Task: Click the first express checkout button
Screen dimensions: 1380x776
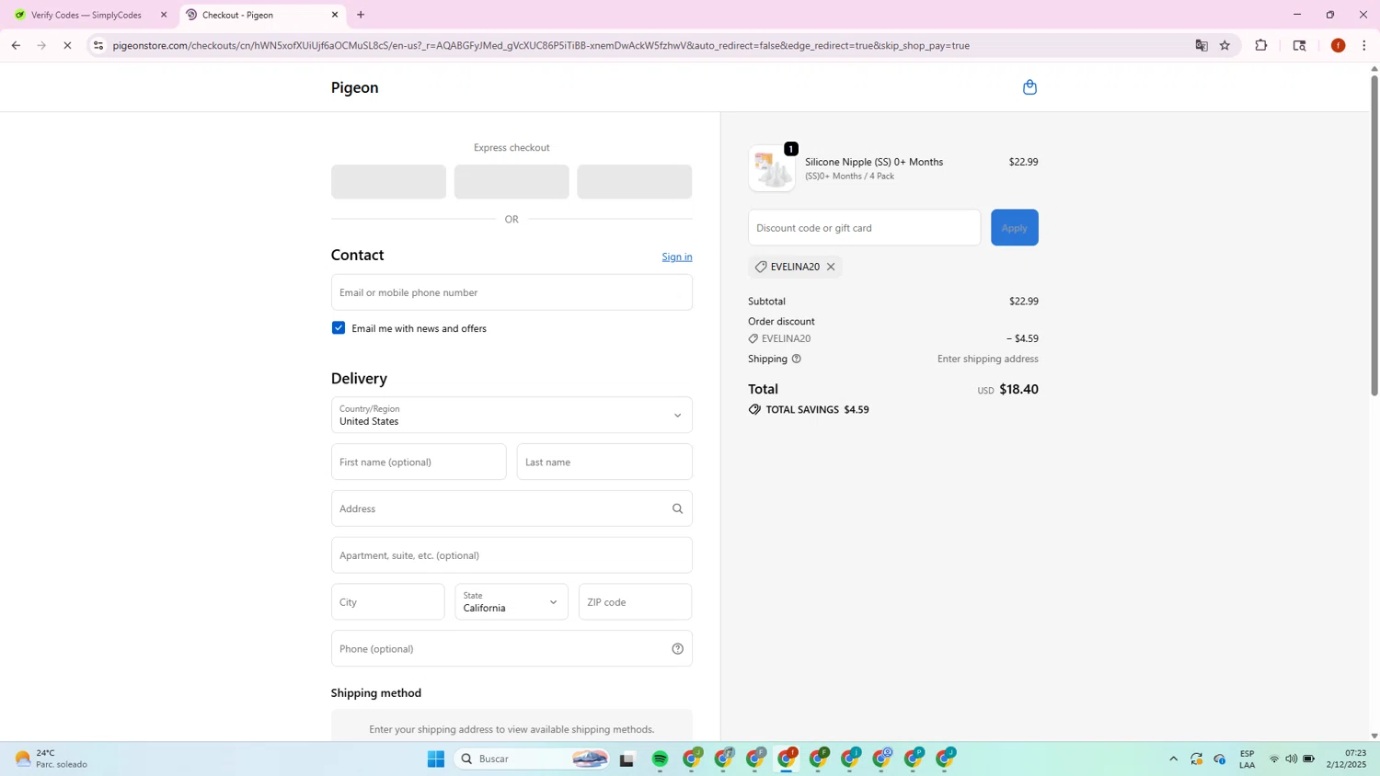Action: (x=388, y=182)
